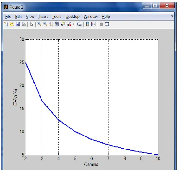This screenshot has height=170, width=178.
Task: Open the Window menu
Action: click(x=91, y=17)
